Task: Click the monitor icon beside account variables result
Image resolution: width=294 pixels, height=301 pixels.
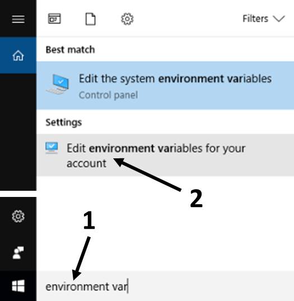Action: 52,148
